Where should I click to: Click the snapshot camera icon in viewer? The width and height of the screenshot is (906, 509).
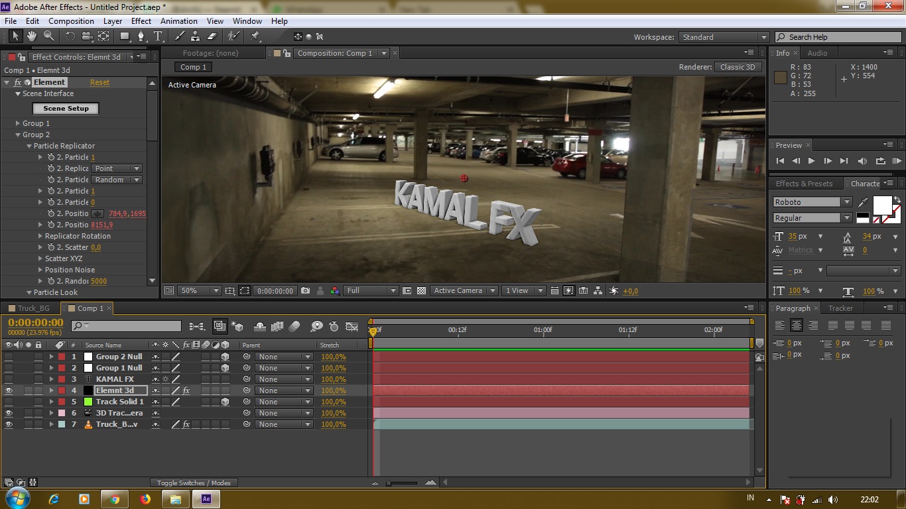(x=305, y=290)
